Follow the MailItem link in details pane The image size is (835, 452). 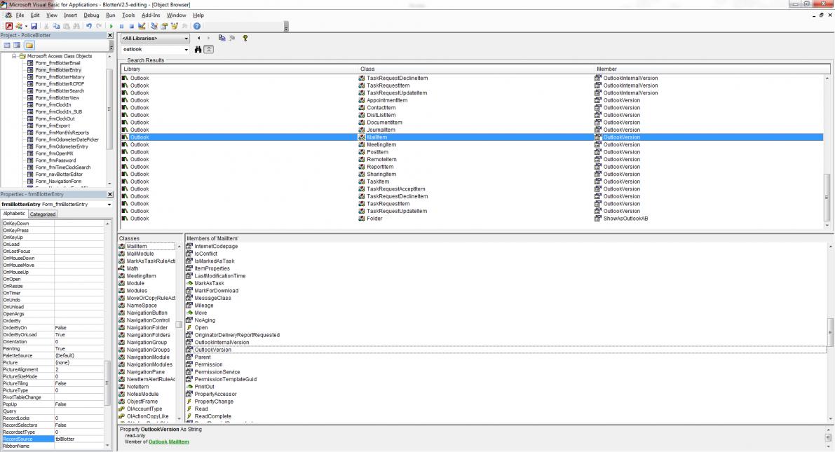[179, 442]
